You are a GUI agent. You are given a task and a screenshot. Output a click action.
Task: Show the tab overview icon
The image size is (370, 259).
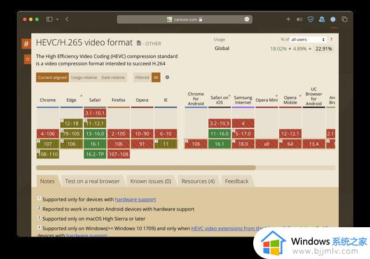pyautogui.click(x=345, y=19)
